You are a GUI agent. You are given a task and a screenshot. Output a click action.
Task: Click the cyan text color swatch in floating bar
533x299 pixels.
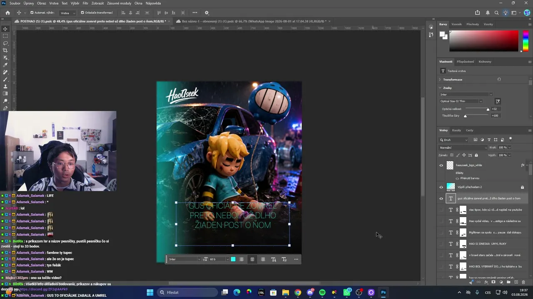(x=233, y=260)
